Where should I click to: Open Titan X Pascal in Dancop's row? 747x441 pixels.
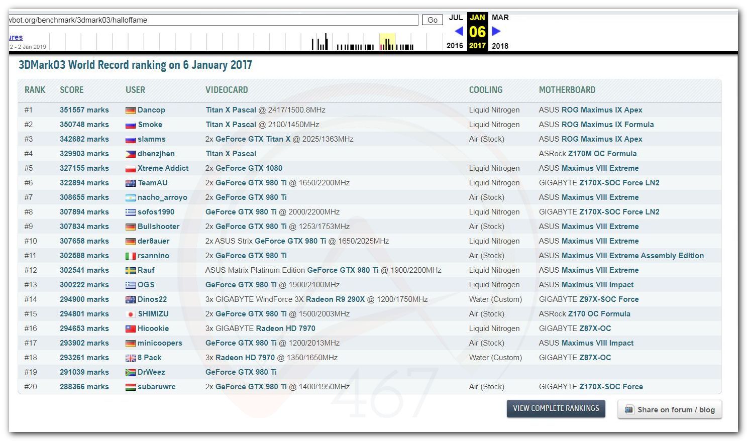coord(231,110)
